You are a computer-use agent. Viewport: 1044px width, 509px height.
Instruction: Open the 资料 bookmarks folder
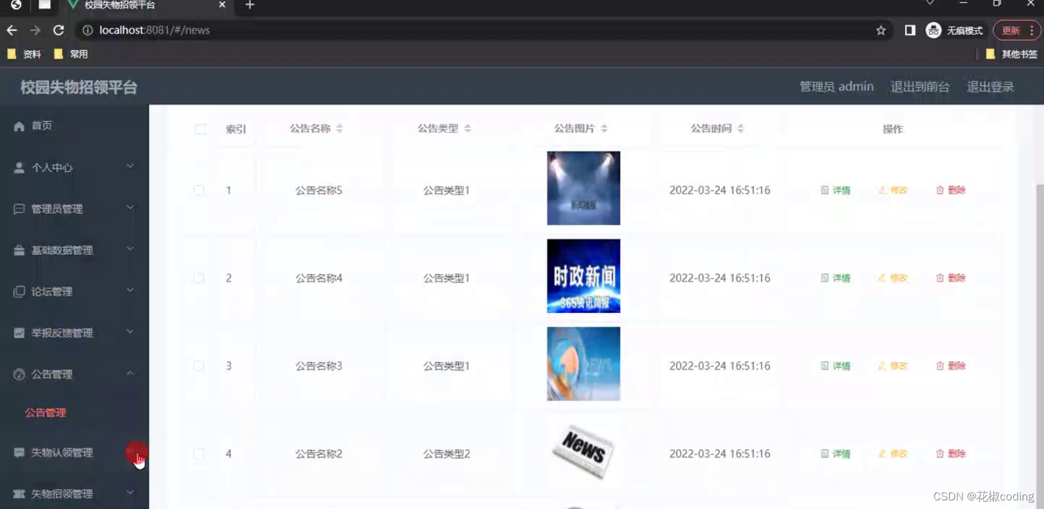coord(24,54)
